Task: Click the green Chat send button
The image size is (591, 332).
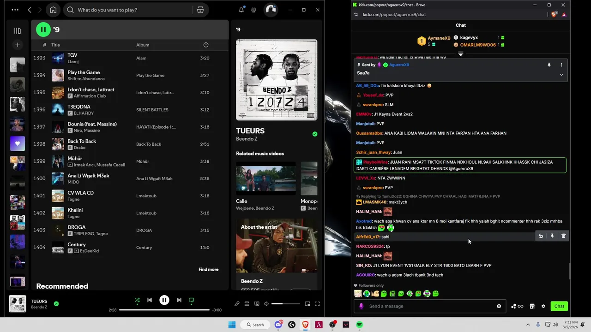Action: click(x=559, y=306)
